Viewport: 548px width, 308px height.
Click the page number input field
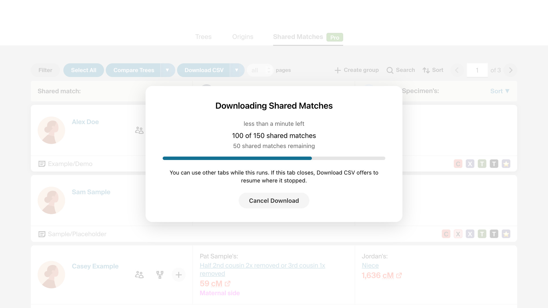(477, 70)
